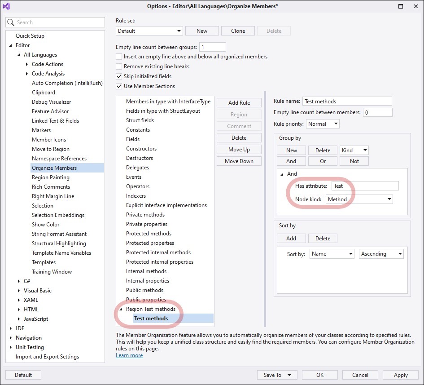Open the Save To dropdown arrow
424x385 pixels.
(289, 375)
